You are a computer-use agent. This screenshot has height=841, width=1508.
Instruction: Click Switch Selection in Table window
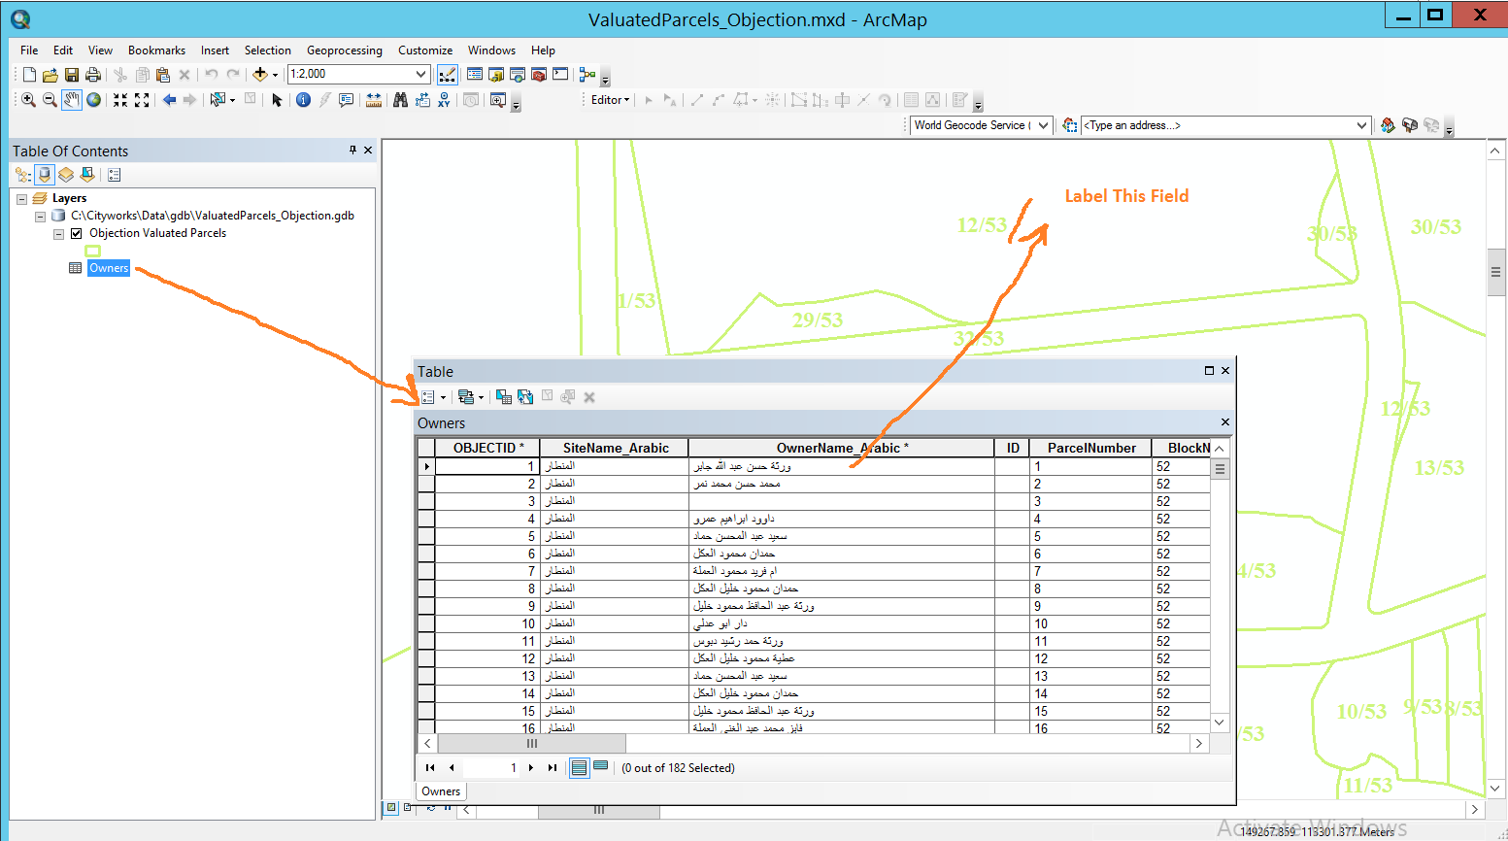525,397
